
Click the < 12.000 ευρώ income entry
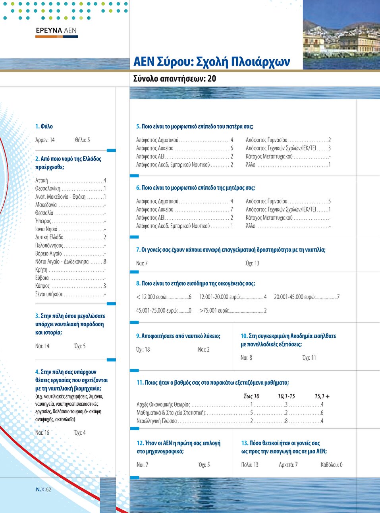tap(164, 297)
